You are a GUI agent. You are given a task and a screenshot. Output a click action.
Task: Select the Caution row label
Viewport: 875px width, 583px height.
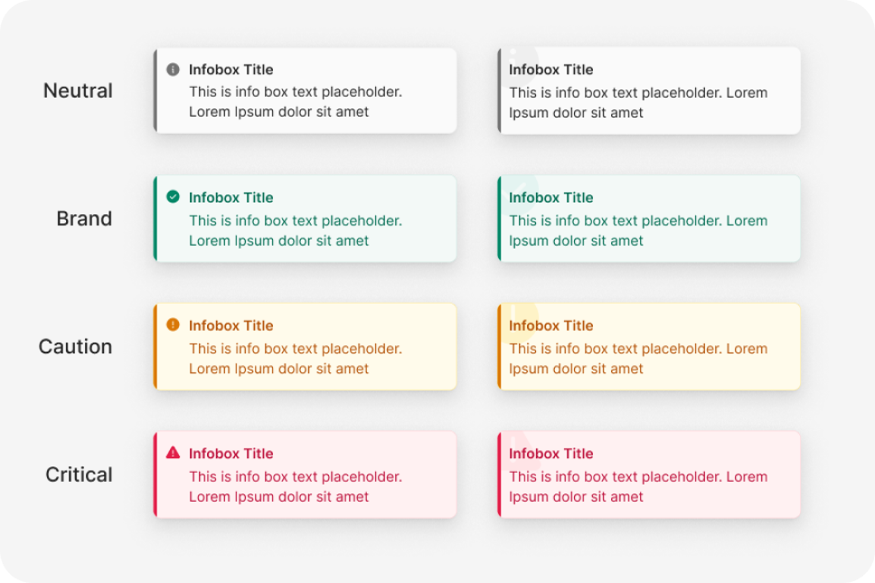point(75,347)
